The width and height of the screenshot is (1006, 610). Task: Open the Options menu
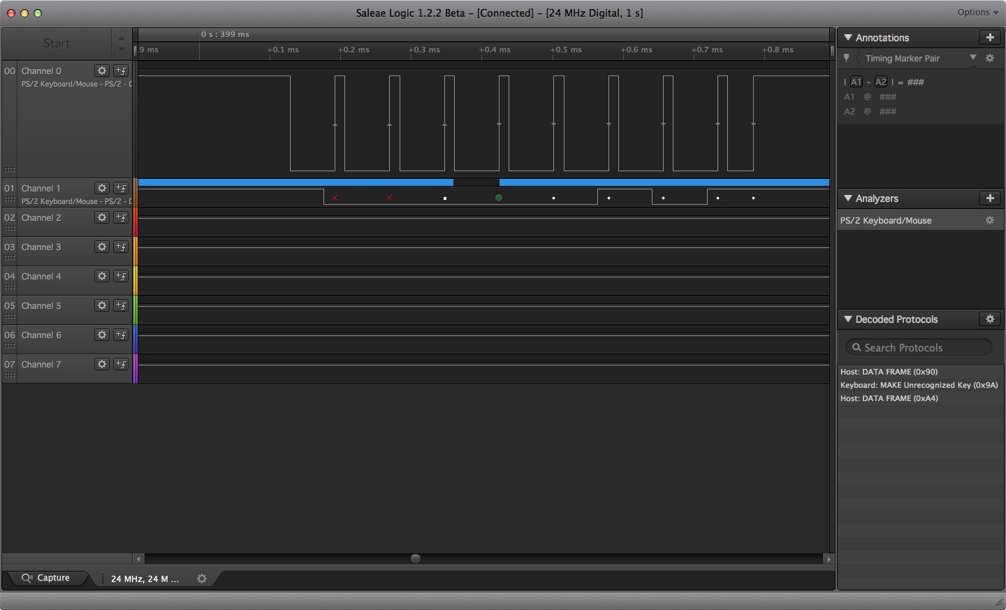tap(977, 13)
